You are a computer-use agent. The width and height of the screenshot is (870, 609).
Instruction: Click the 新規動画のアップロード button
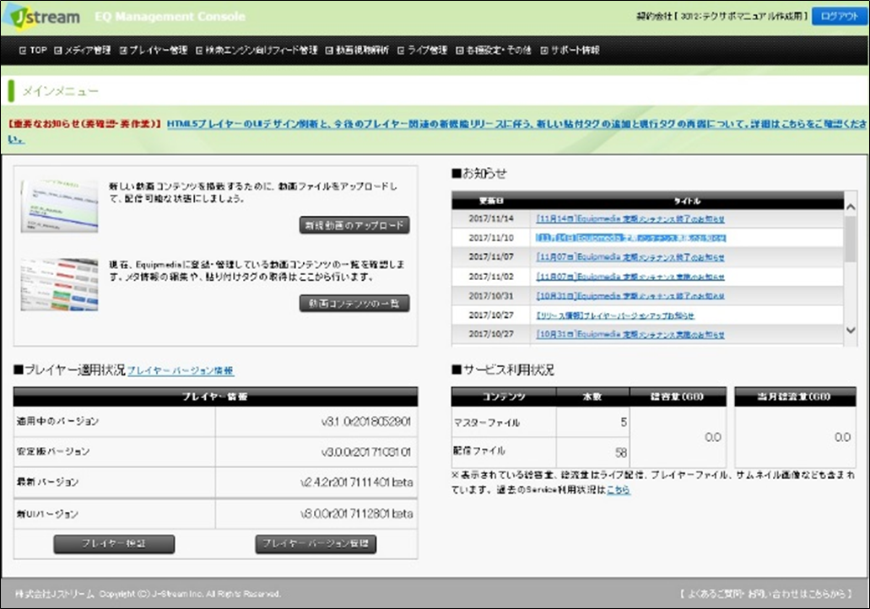[354, 225]
